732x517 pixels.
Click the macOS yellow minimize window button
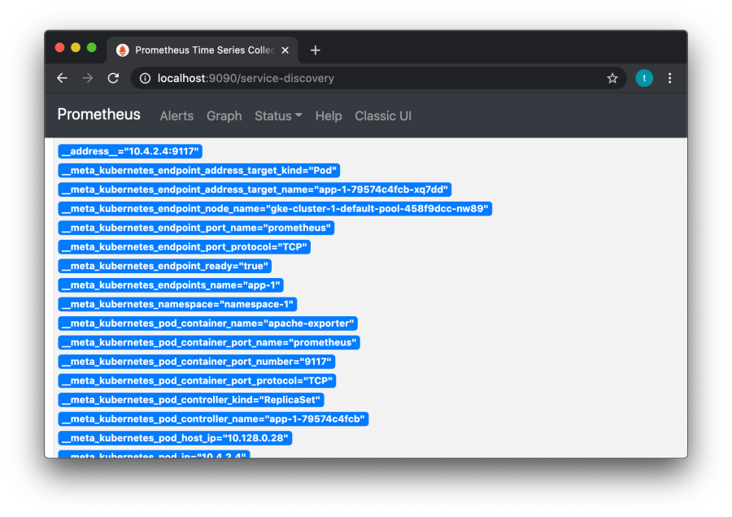[76, 48]
